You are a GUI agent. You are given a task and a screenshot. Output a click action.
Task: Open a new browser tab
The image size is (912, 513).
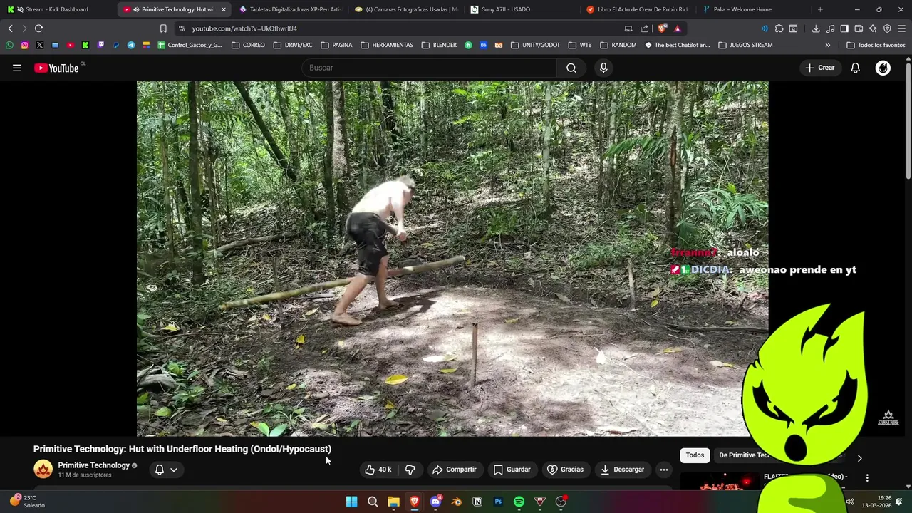[820, 9]
